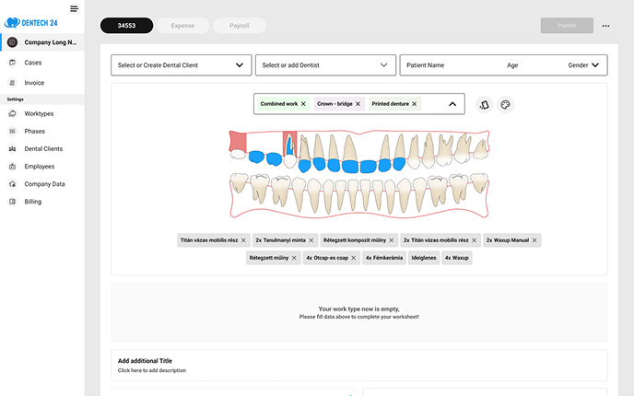Remove the Crown - bridge tag
634x396 pixels.
coord(358,104)
